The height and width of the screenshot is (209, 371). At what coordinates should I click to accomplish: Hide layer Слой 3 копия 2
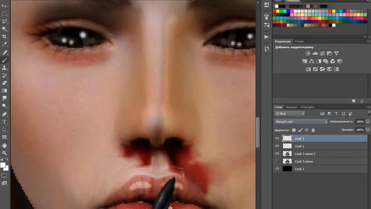(277, 153)
